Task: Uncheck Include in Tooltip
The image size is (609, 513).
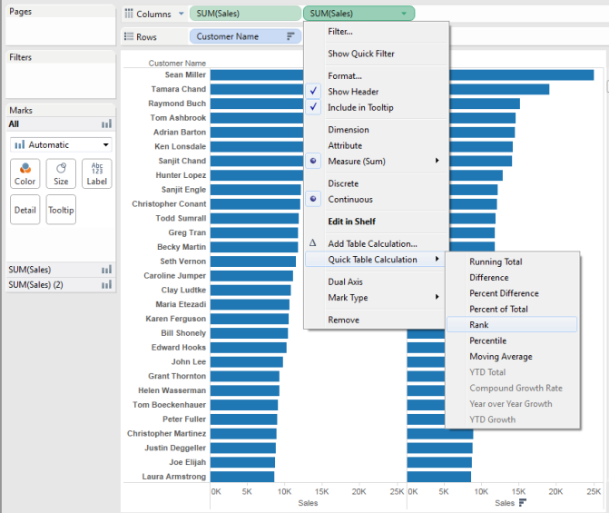Action: click(359, 107)
